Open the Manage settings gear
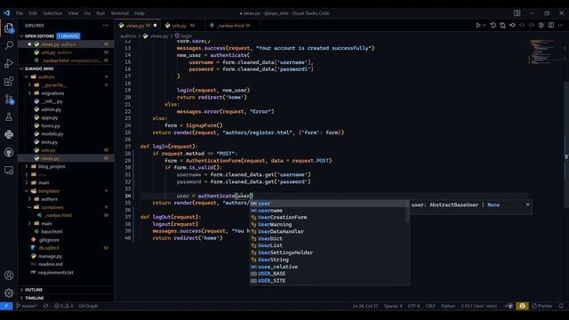Viewport: 569px width, 320px height. pyautogui.click(x=9, y=292)
